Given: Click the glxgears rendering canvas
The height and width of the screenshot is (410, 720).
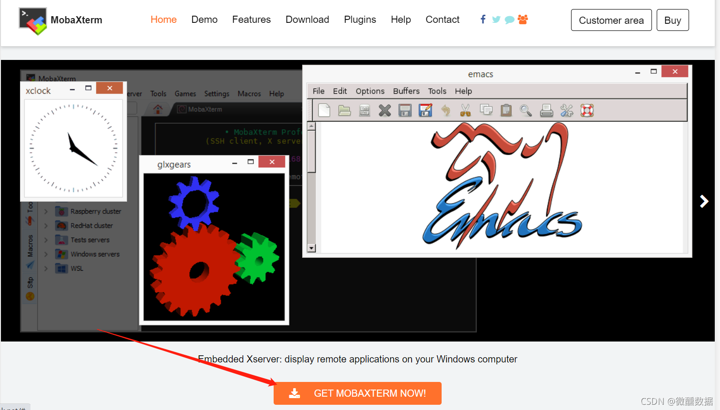Looking at the screenshot, I should 214,247.
